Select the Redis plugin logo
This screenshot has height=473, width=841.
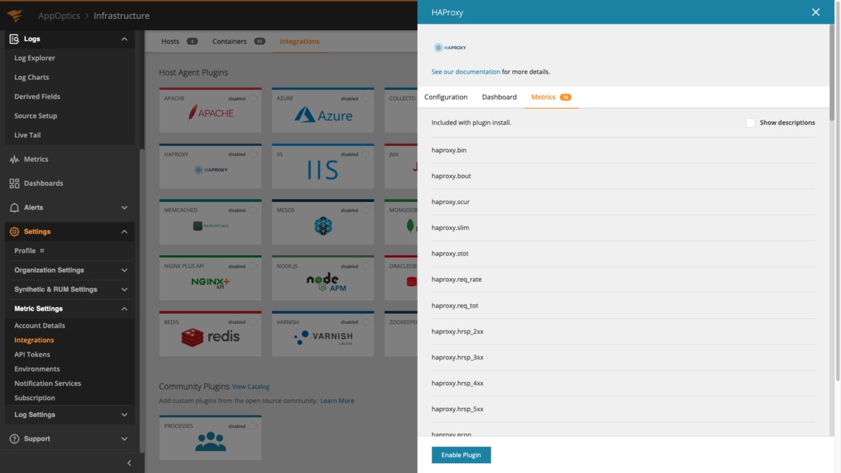(210, 337)
